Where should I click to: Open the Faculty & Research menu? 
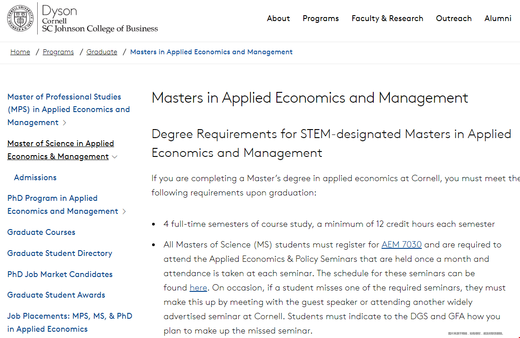tap(387, 18)
